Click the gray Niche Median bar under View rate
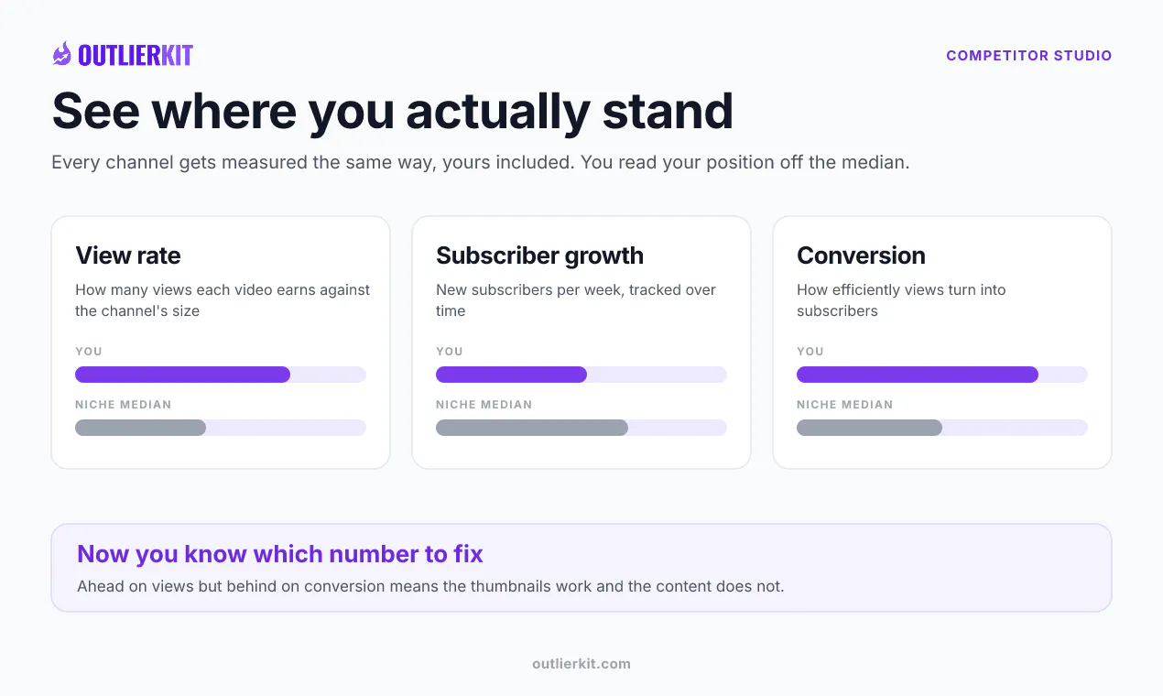Screen dimensions: 1163x696 [140, 428]
